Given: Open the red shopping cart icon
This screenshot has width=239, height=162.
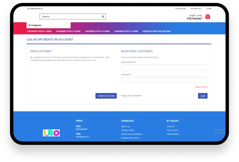Looking at the screenshot, I should pos(207,16).
